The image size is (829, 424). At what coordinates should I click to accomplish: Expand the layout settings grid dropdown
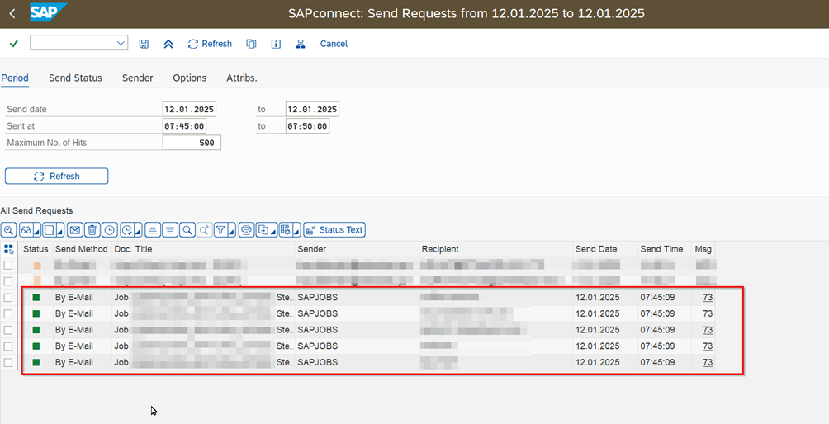(296, 232)
